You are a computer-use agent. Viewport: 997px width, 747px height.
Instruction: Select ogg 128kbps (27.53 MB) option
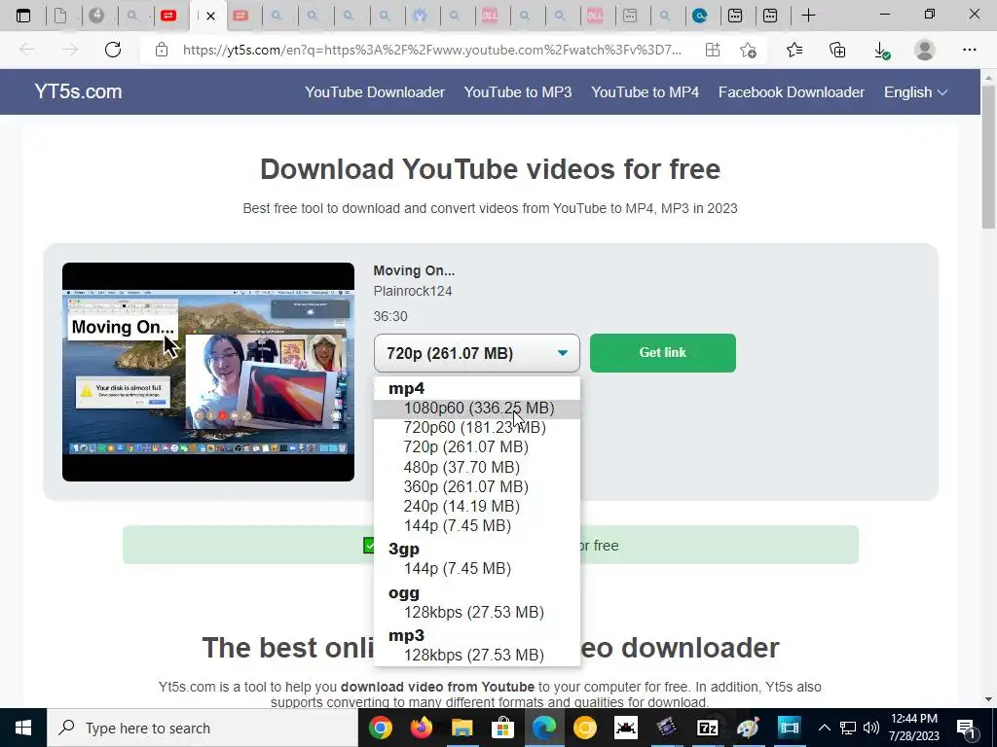[x=477, y=613]
